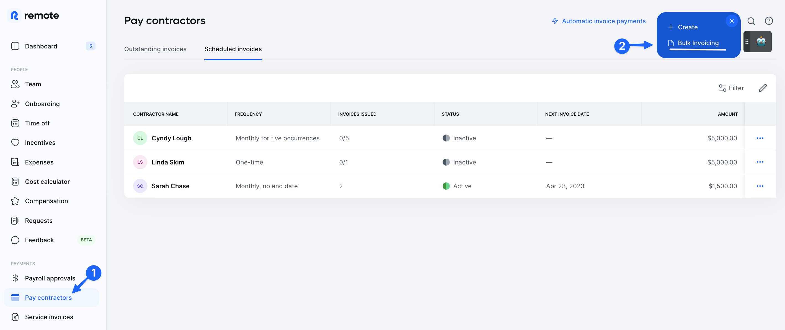The width and height of the screenshot is (785, 330).
Task: Open the Compensation section
Action: [46, 201]
